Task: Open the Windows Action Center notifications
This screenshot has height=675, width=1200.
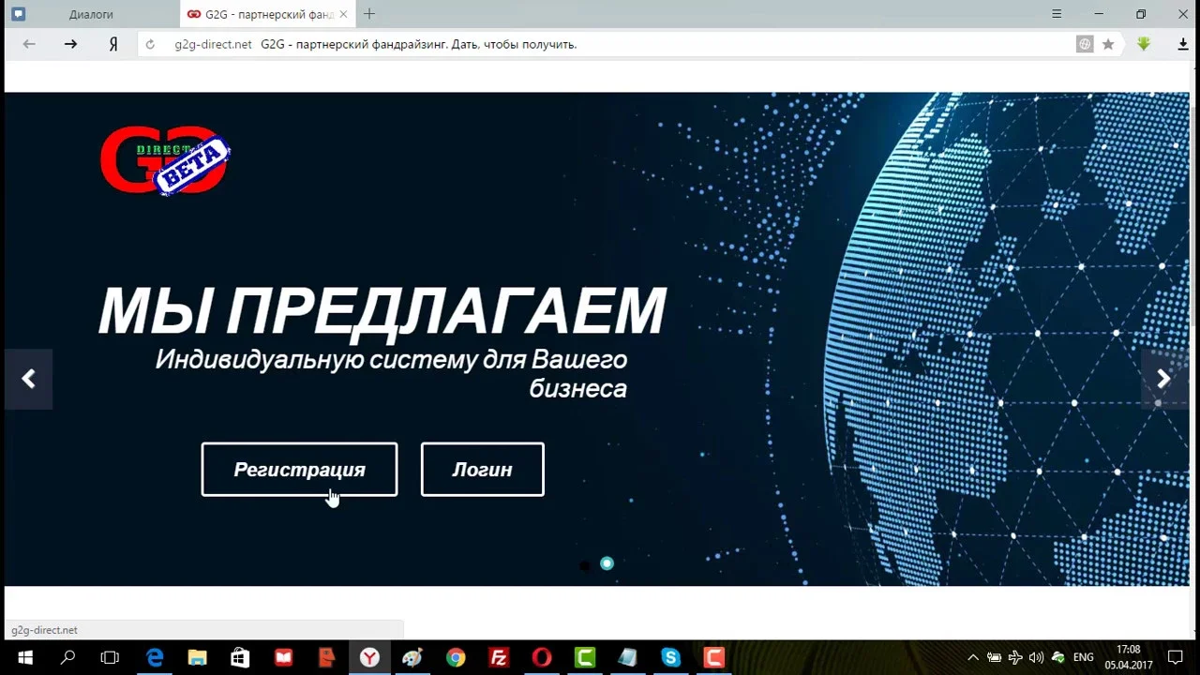Action: tap(1176, 657)
